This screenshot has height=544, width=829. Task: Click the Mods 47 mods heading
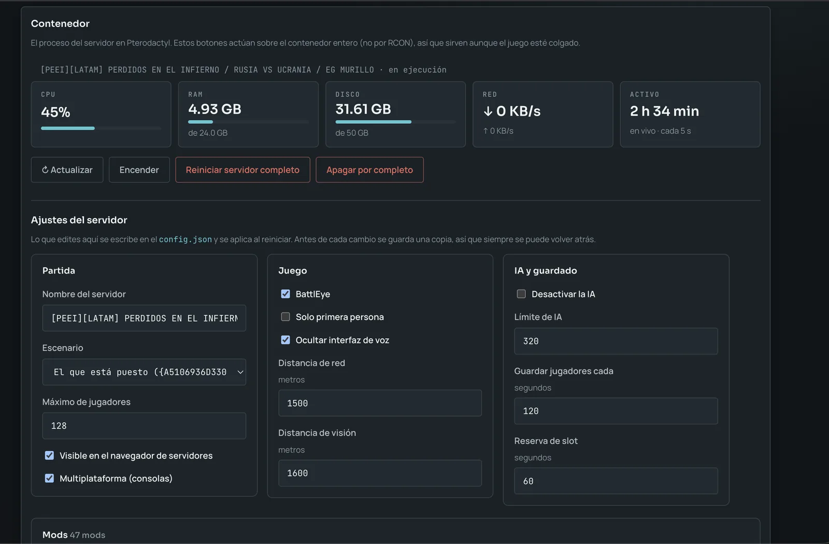pyautogui.click(x=74, y=535)
